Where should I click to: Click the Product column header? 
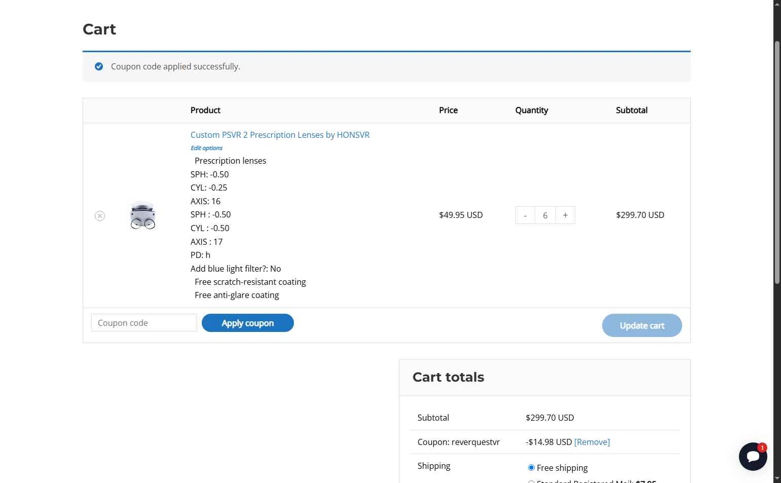tap(205, 110)
